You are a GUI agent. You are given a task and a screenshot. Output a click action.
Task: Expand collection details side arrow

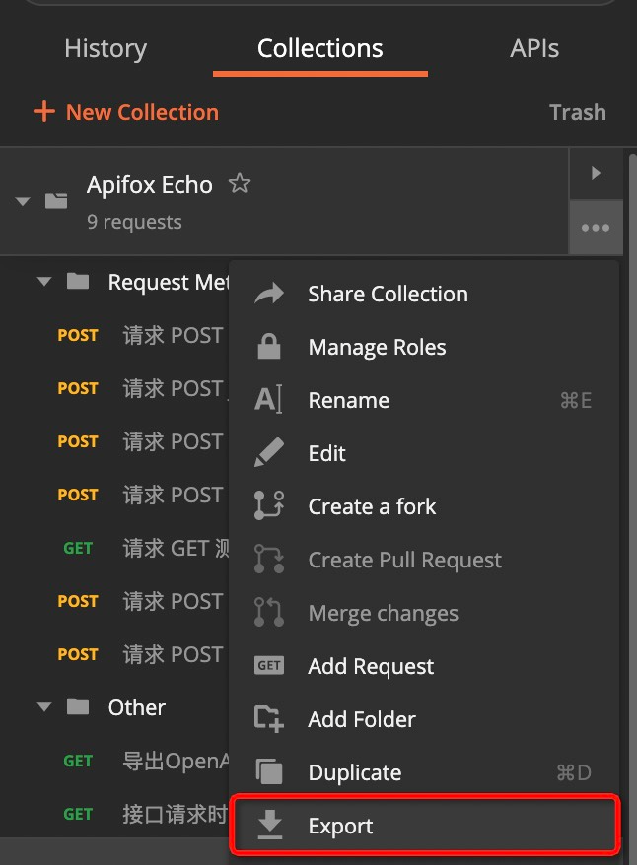(596, 173)
